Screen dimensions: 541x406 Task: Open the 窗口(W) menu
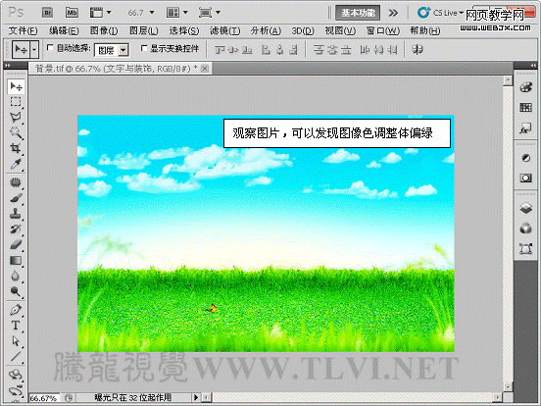(x=382, y=31)
